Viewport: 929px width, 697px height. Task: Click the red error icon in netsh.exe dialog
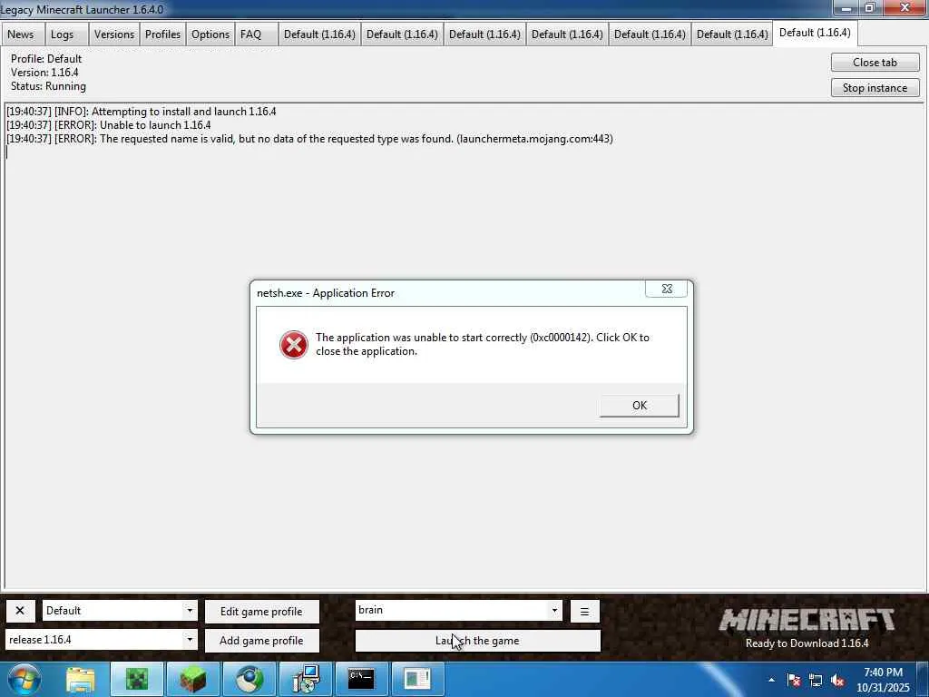(293, 345)
